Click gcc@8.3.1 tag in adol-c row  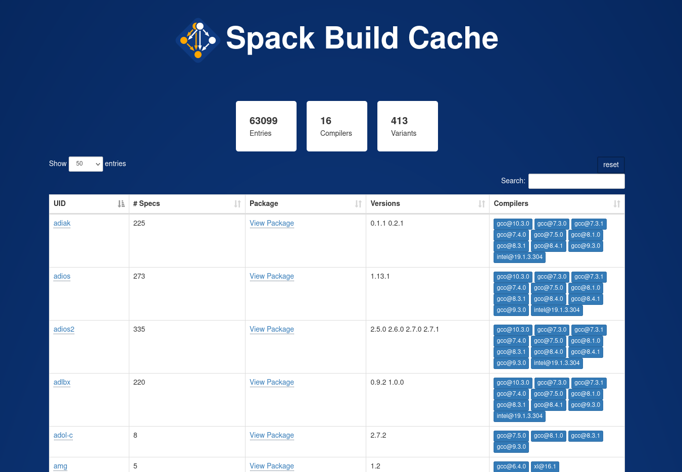pos(586,436)
